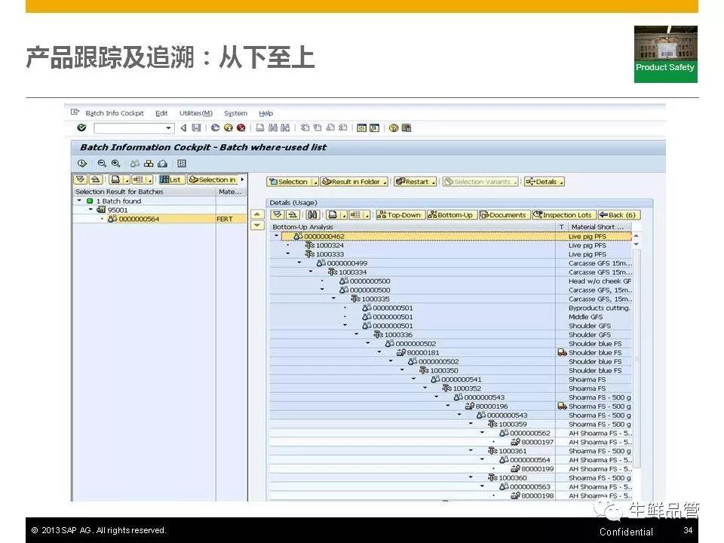Click the Top-Down button
Viewport: 724px width, 543px height.
coord(400,215)
